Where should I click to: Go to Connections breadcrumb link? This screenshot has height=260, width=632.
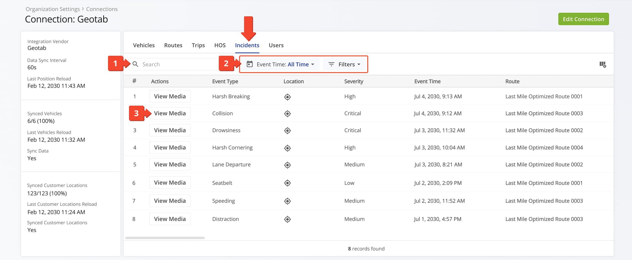[x=102, y=9]
